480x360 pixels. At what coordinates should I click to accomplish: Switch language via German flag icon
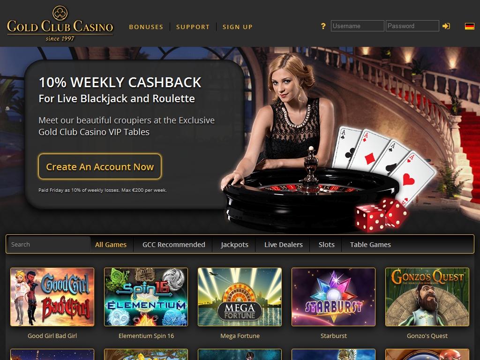tap(469, 26)
